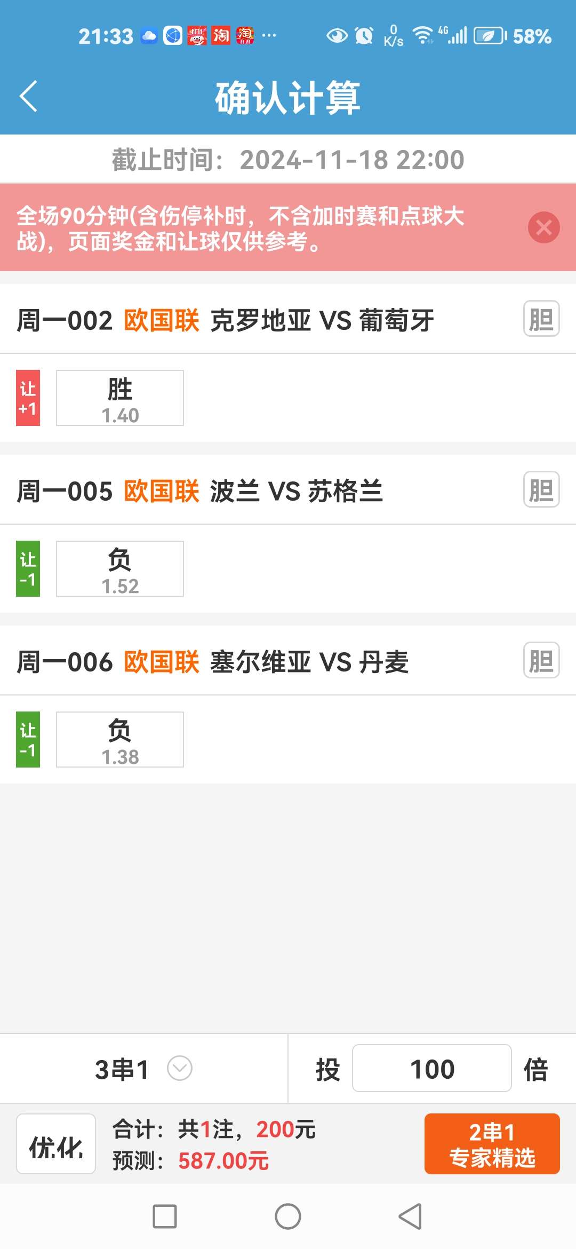This screenshot has height=1249, width=576.
Task: Open the 周一002 欧国联 match title
Action: pos(225,320)
